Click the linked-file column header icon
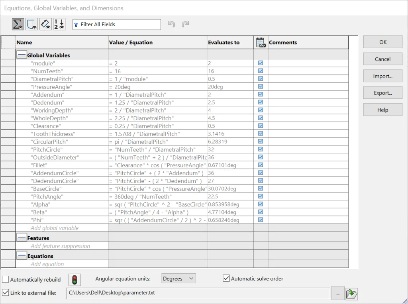Screen dimensions: 408x304 pyautogui.click(x=261, y=42)
